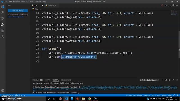Open the Action Center notifications icon

[176, 98]
